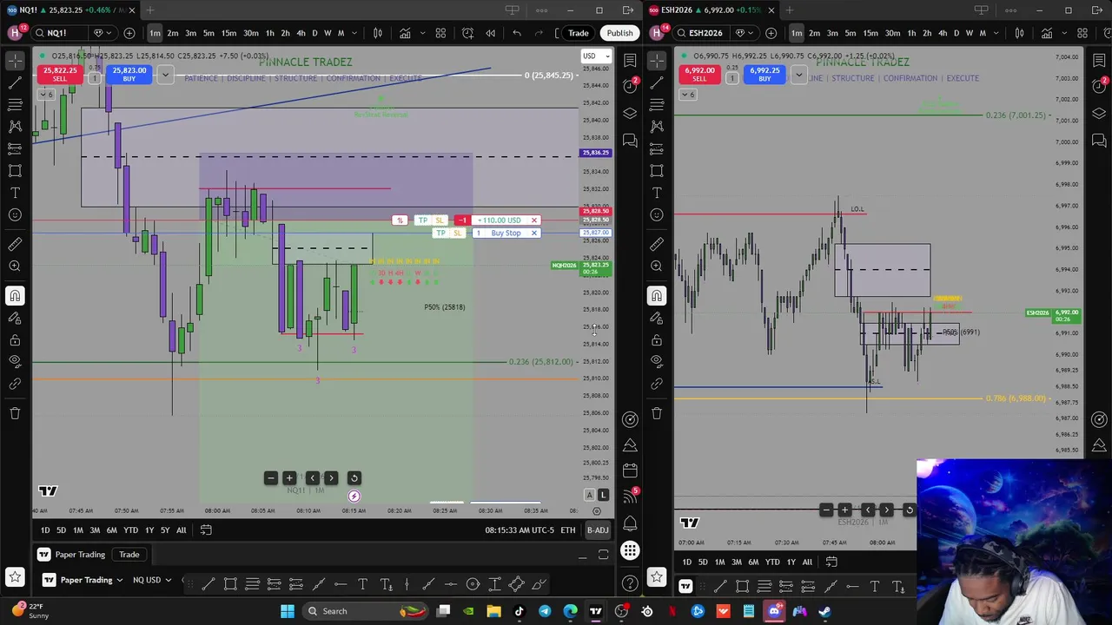The image size is (1112, 625).
Task: Toggle magnet mode in left chart sidebar
Action: click(x=15, y=296)
